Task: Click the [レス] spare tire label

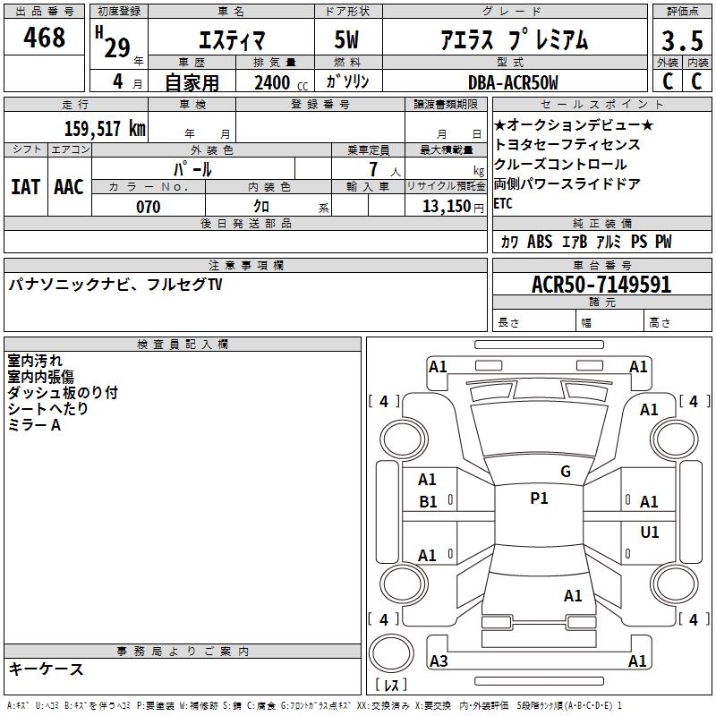Action: pos(391,685)
